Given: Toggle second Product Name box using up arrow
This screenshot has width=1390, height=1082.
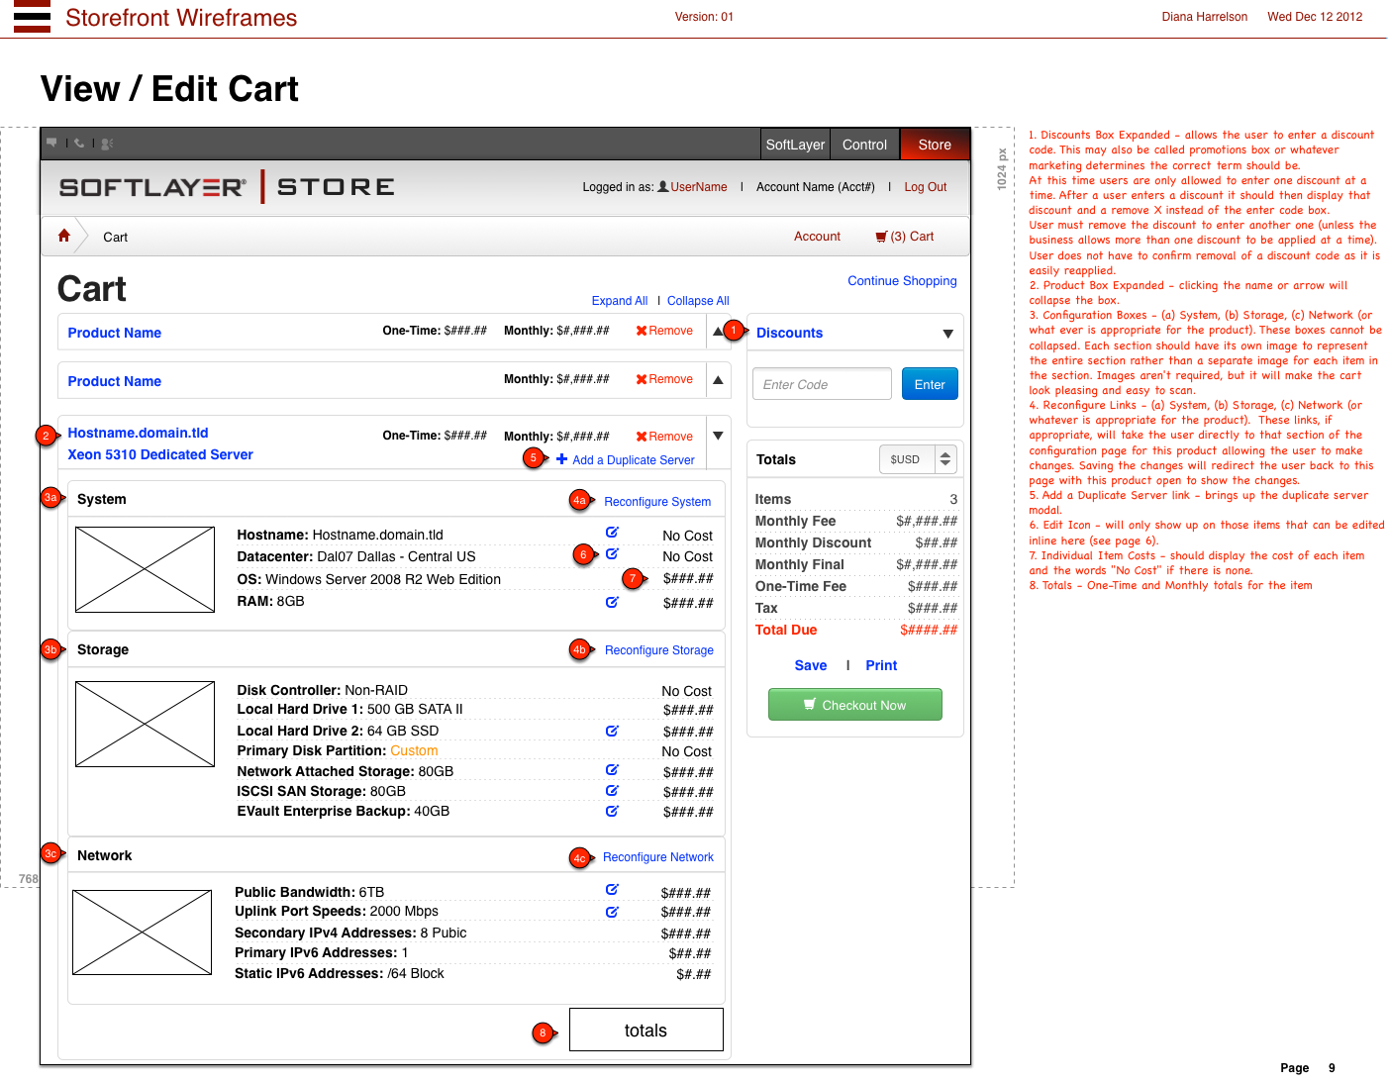Looking at the screenshot, I should [719, 380].
